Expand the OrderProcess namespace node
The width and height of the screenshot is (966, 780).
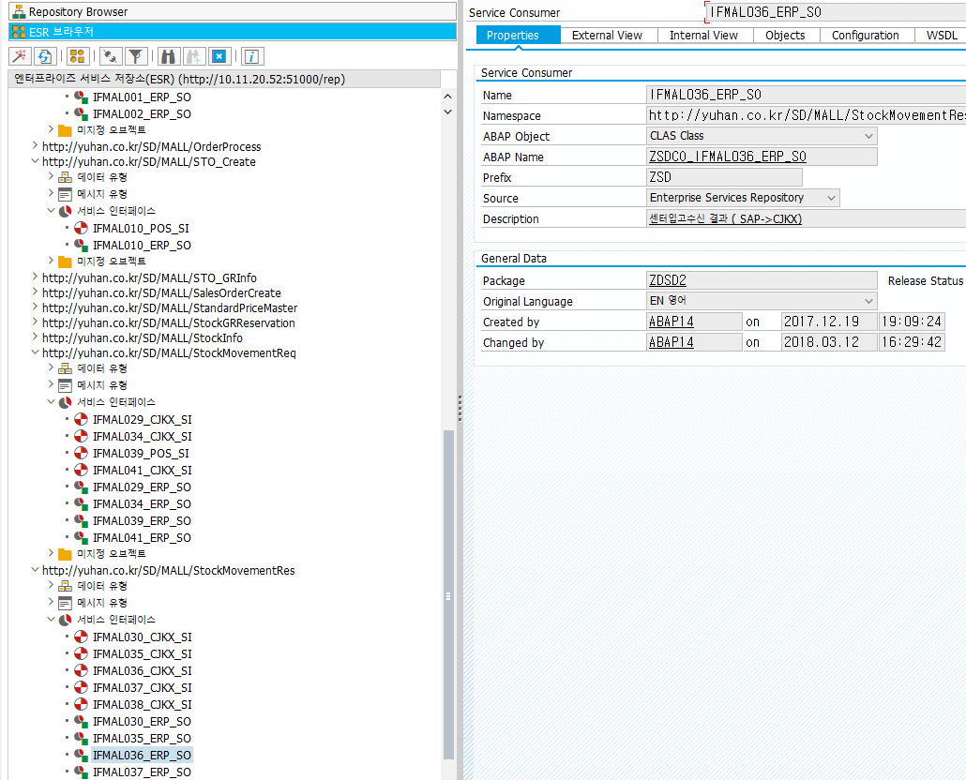tap(35, 146)
